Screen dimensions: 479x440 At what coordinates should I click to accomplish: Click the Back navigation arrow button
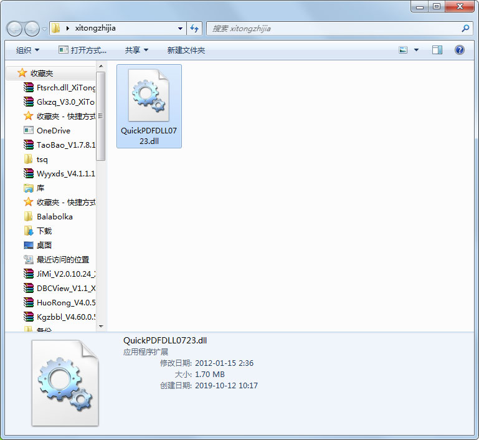click(15, 29)
